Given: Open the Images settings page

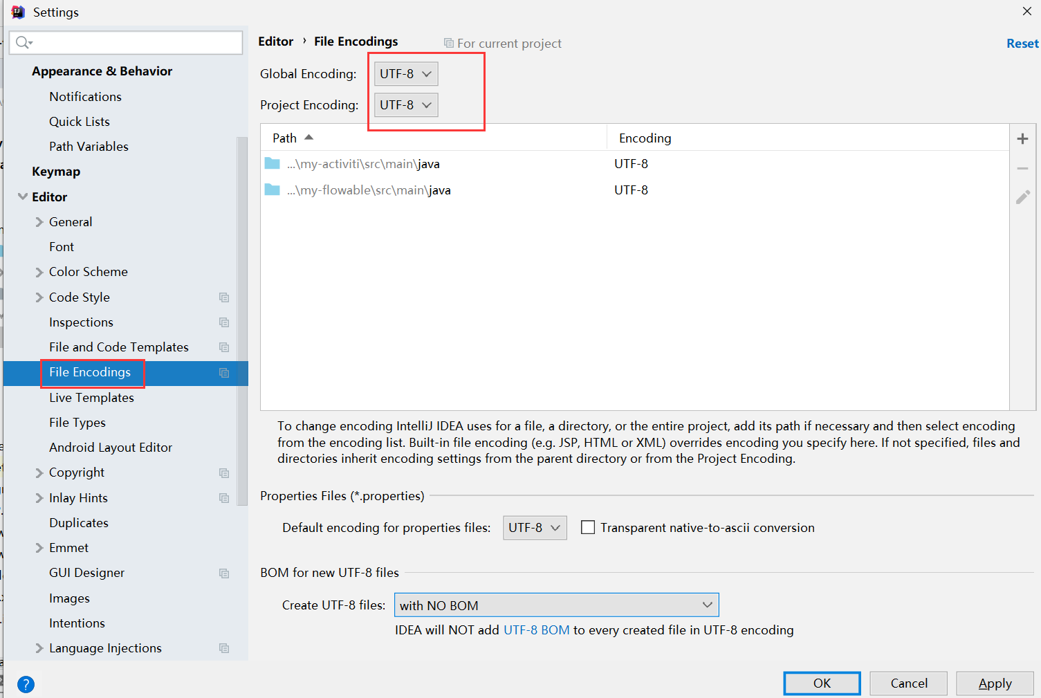Looking at the screenshot, I should pos(69,598).
